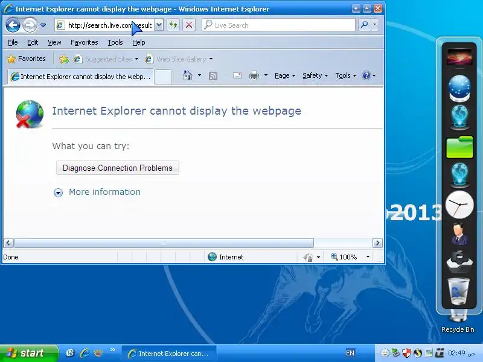Expand the zoom level dropdown arrow
Image resolution: width=483 pixels, height=362 pixels.
tap(368, 257)
